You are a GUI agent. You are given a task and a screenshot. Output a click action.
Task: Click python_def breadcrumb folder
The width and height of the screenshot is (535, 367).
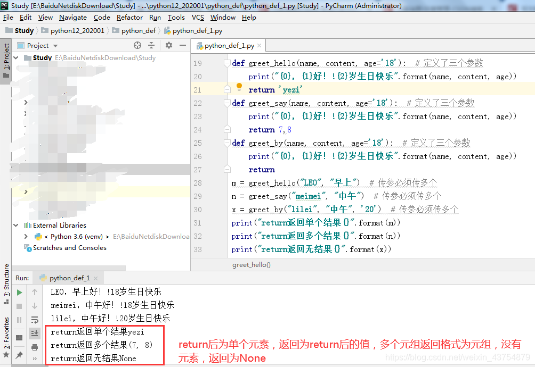tap(134, 31)
